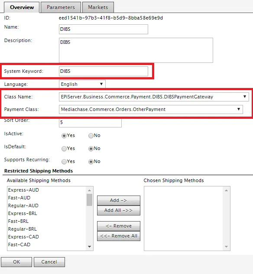
Task: Click the Add -> button
Action: coord(119,200)
